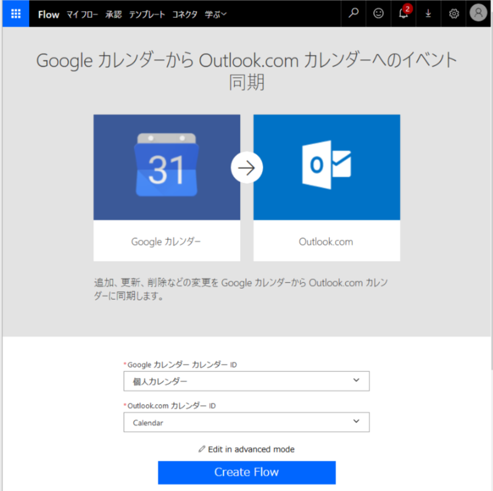Click the Create Flow button
This screenshot has height=491, width=493.
pos(247,472)
